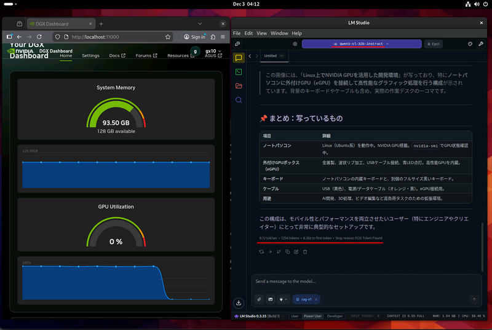Open the File menu in LM Studio
This screenshot has height=330, width=492.
[237, 33]
